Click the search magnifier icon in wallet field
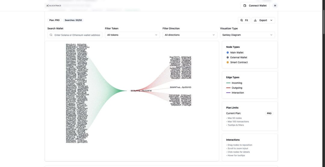325x167 pixels. (x=51, y=35)
